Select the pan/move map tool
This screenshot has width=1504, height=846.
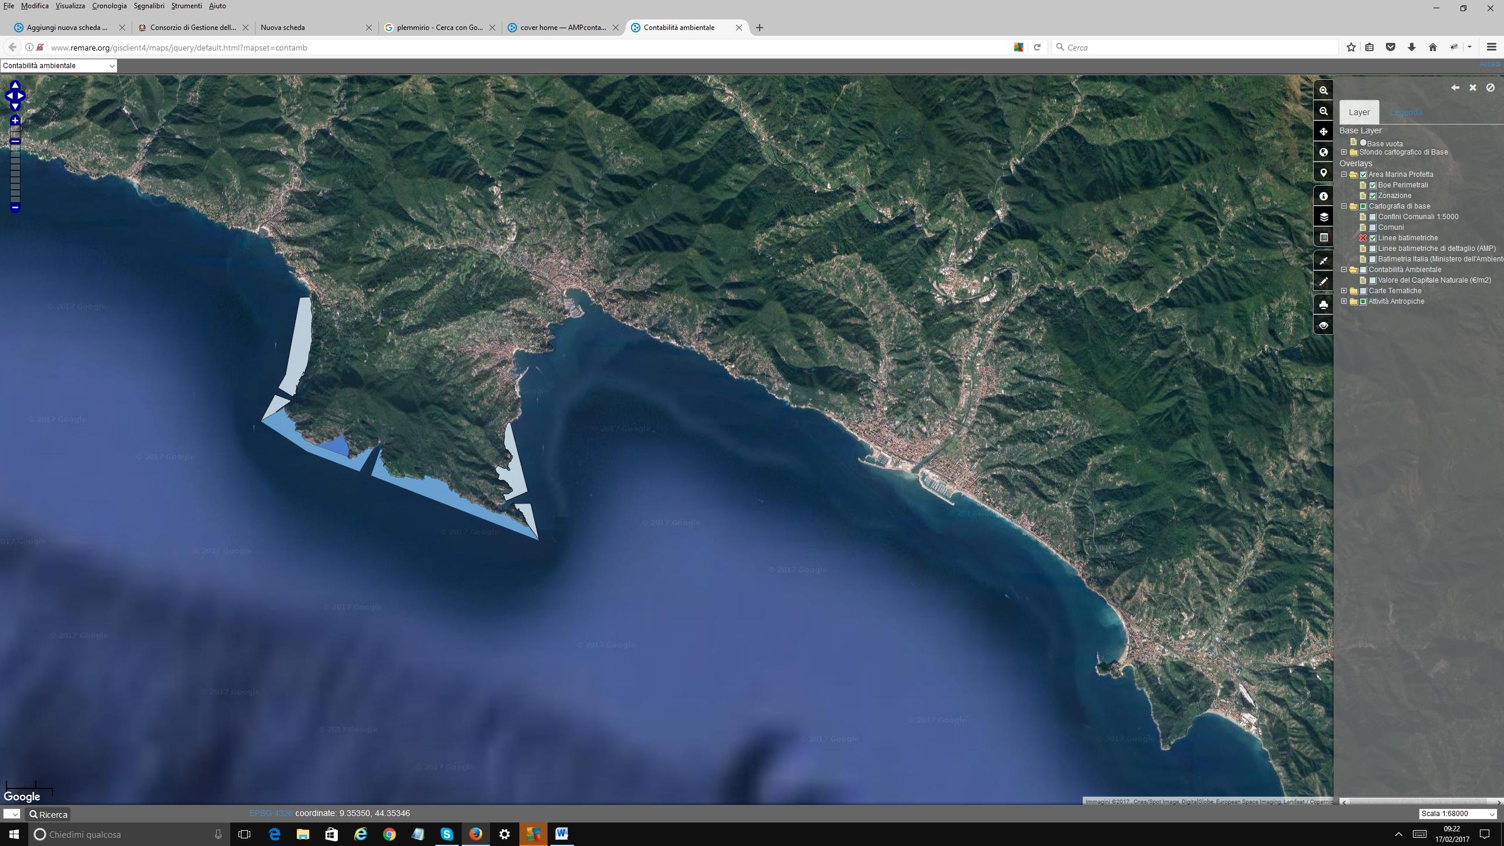pos(1323,132)
